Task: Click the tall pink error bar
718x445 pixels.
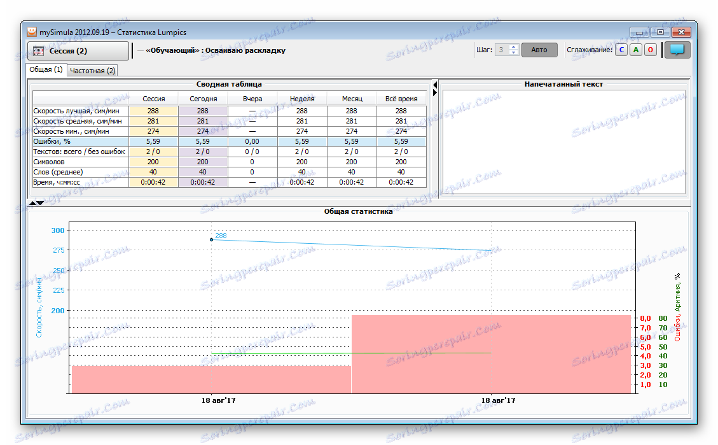Action: pos(492,354)
